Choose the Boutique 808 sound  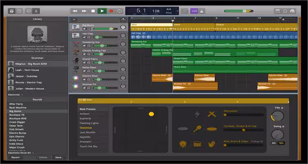tap(18, 118)
